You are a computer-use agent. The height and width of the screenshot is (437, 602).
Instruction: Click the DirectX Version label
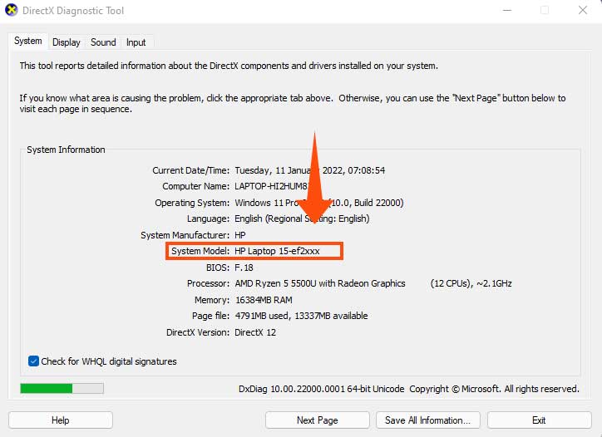point(198,332)
